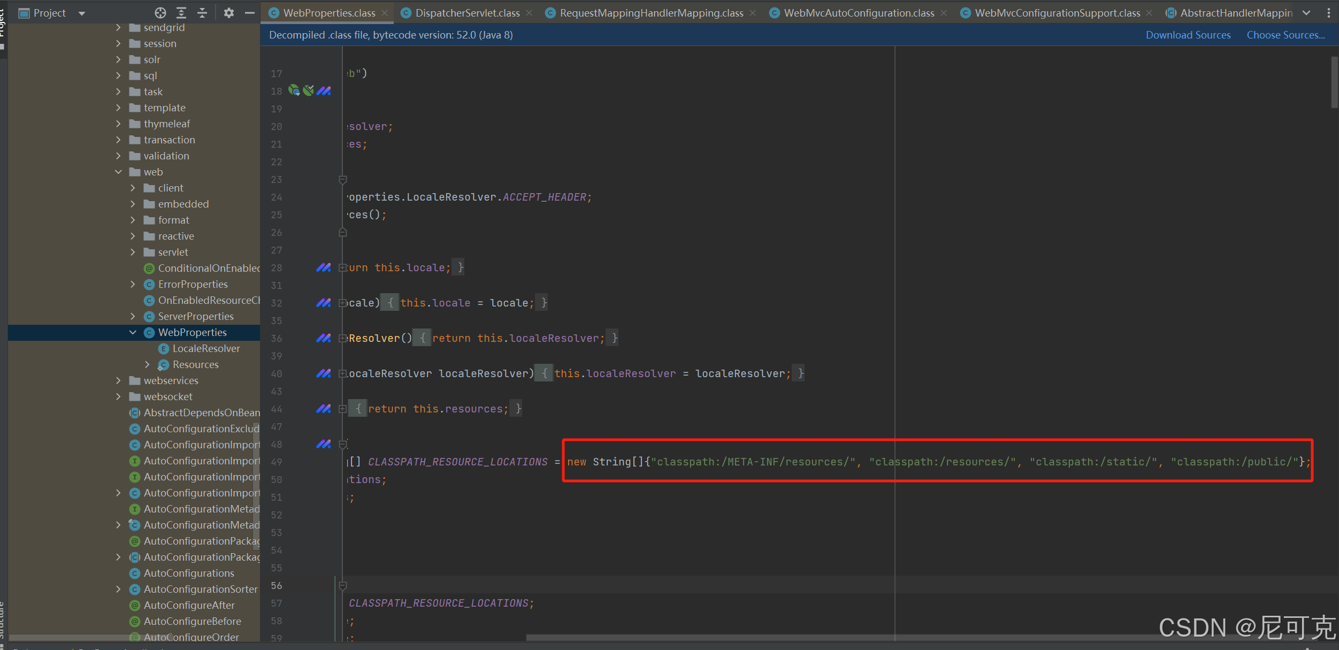
Task: Click the Choose Sources... link
Action: click(x=1286, y=35)
